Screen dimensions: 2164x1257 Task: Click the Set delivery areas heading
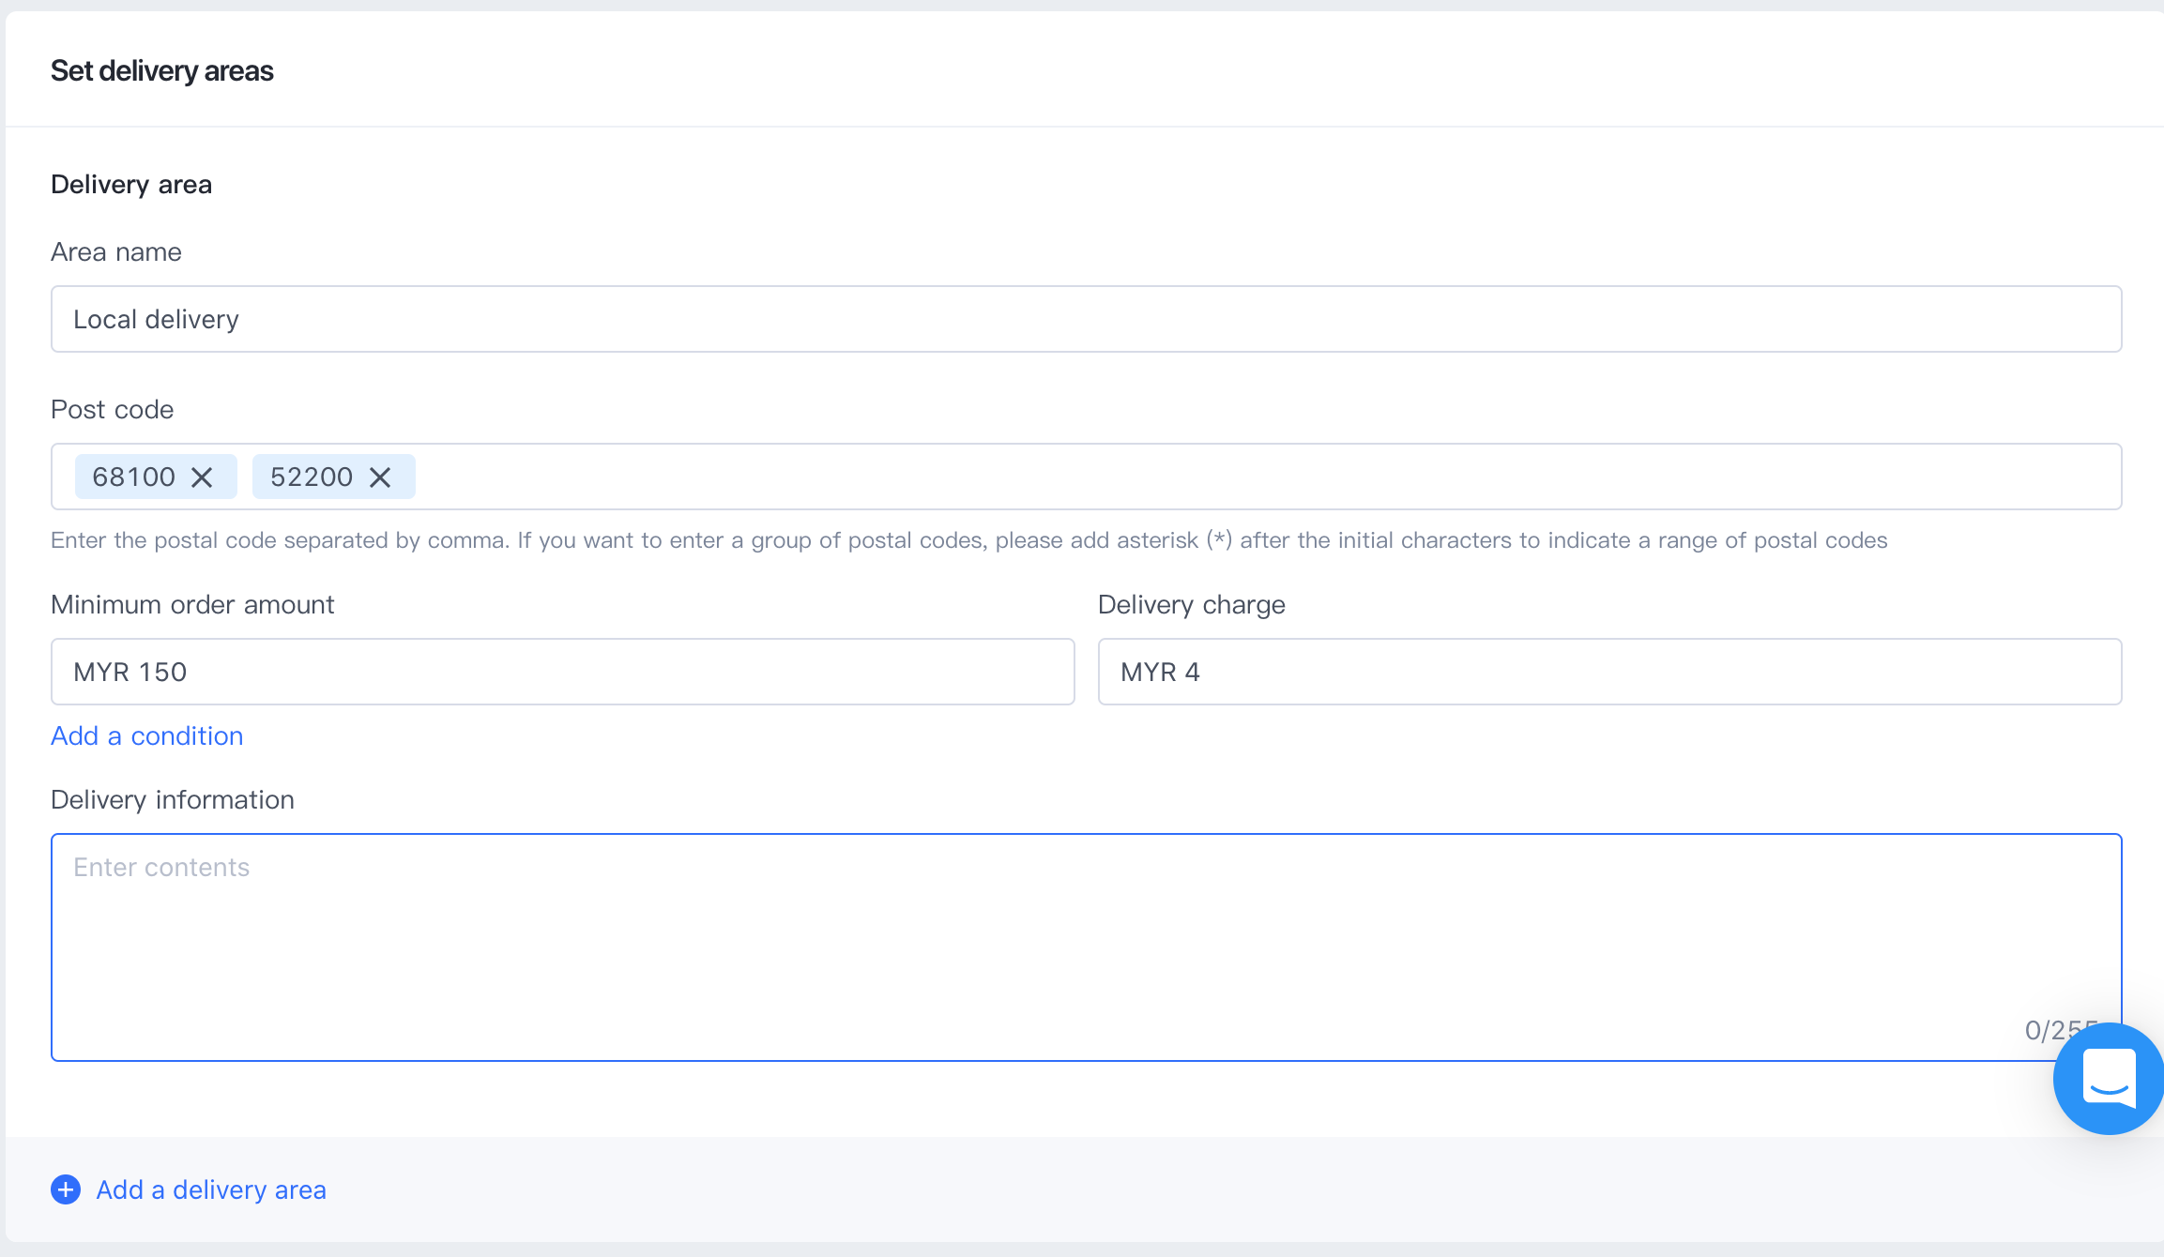point(162,71)
